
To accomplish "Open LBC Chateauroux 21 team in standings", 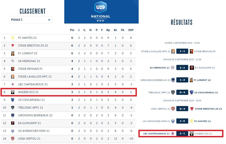I will [x=33, y=84].
